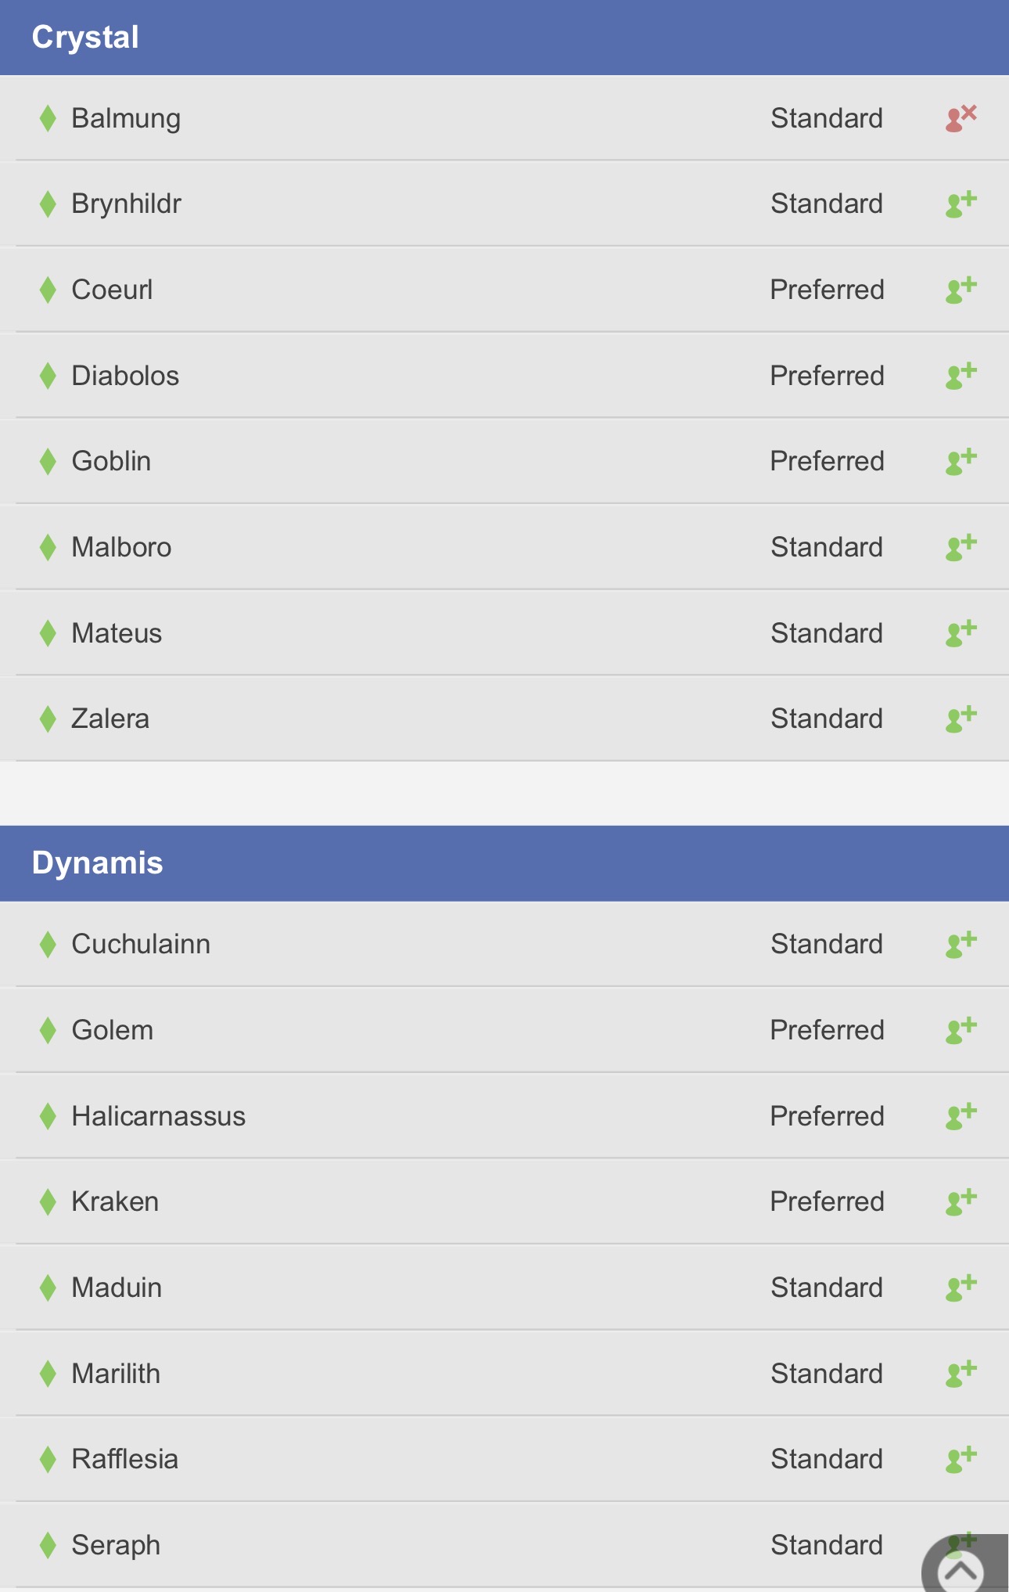
Task: Click the add-character icon for Golem
Action: pos(961,1030)
